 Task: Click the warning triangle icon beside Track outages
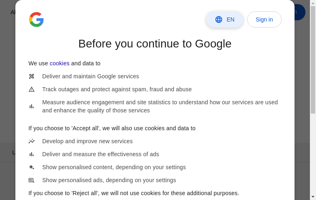click(32, 89)
